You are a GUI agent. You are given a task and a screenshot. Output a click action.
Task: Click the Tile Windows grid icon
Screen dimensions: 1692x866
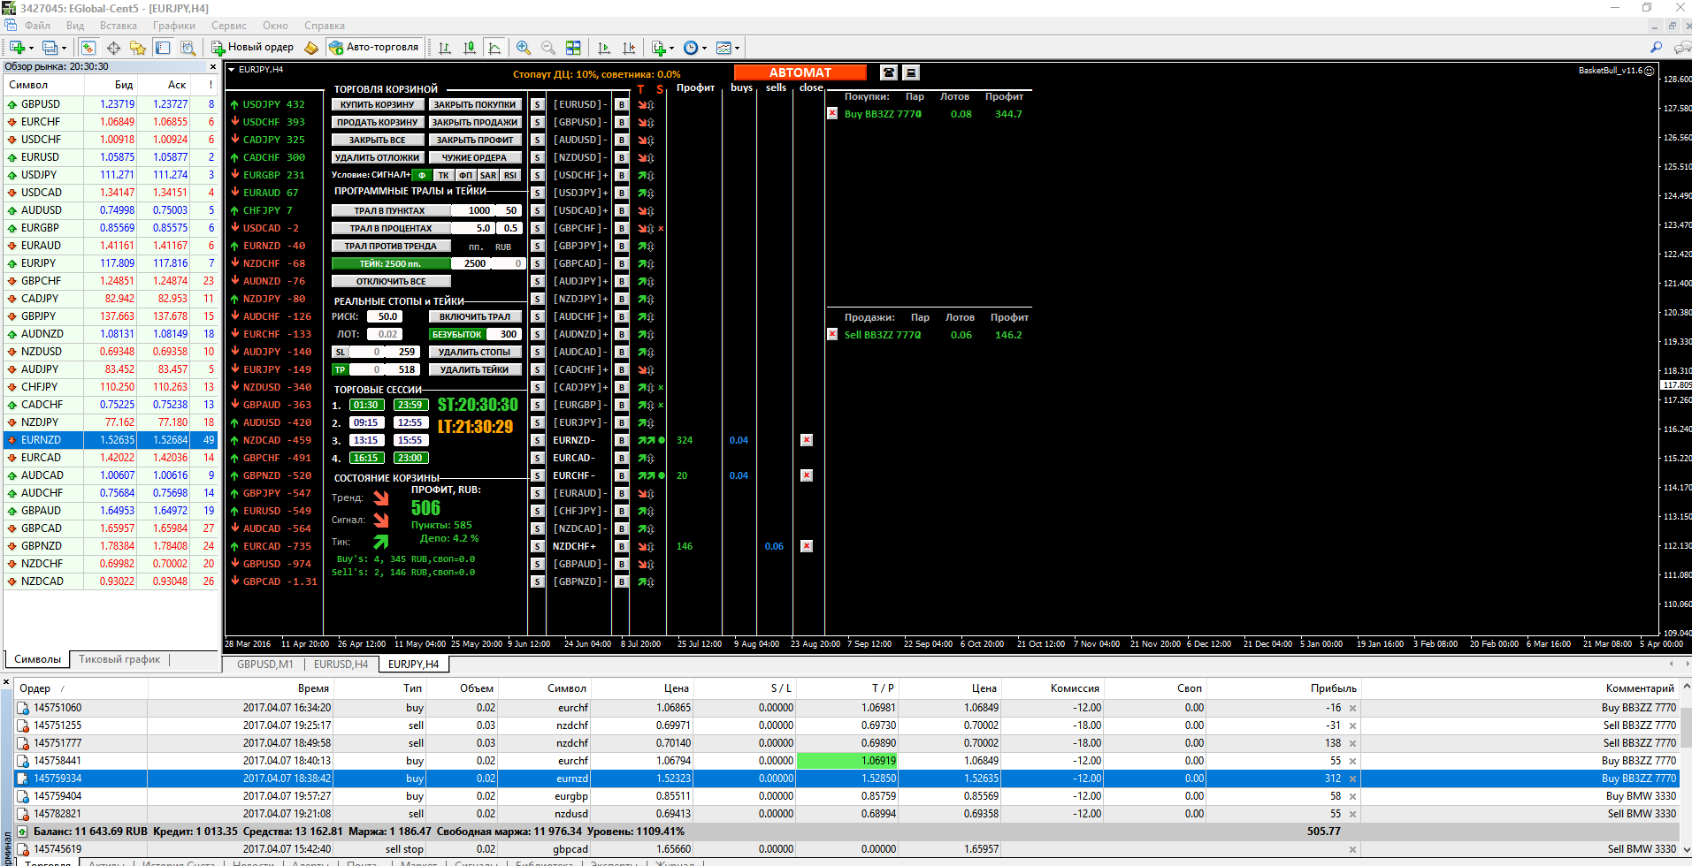(x=573, y=48)
